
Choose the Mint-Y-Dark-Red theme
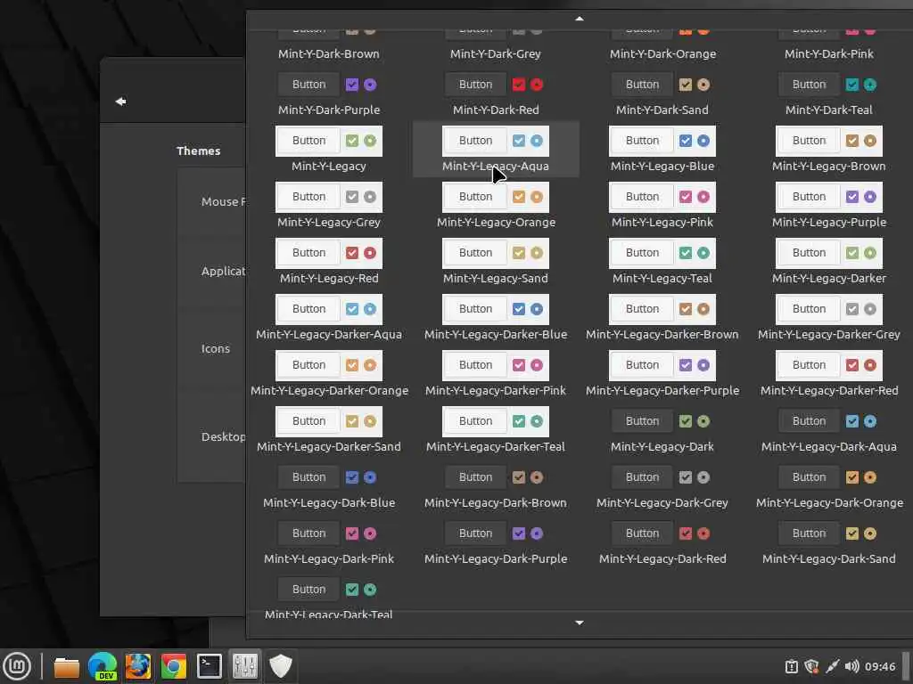coord(496,93)
